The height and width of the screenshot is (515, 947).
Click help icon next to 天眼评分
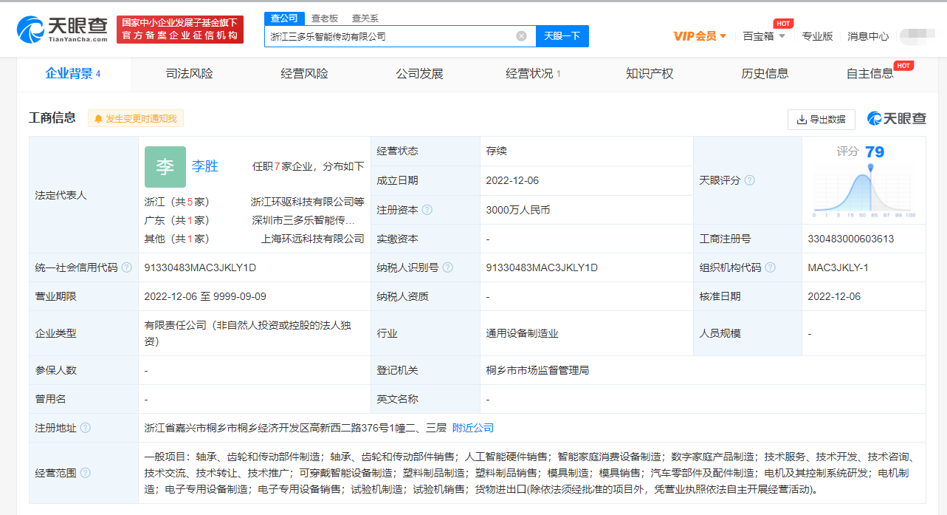[x=750, y=180]
